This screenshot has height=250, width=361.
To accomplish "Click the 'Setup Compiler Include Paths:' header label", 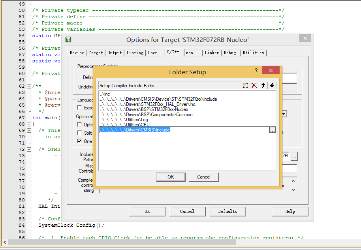I will click(x=128, y=86).
